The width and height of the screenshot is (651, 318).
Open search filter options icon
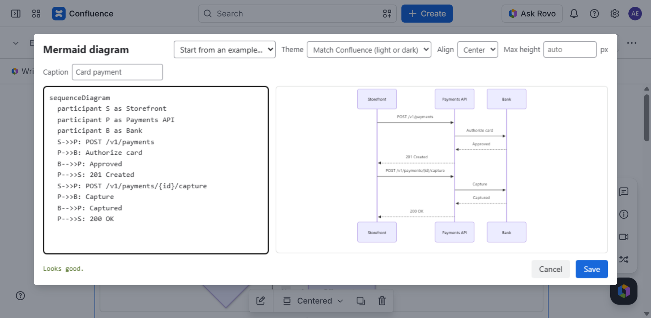(x=387, y=13)
